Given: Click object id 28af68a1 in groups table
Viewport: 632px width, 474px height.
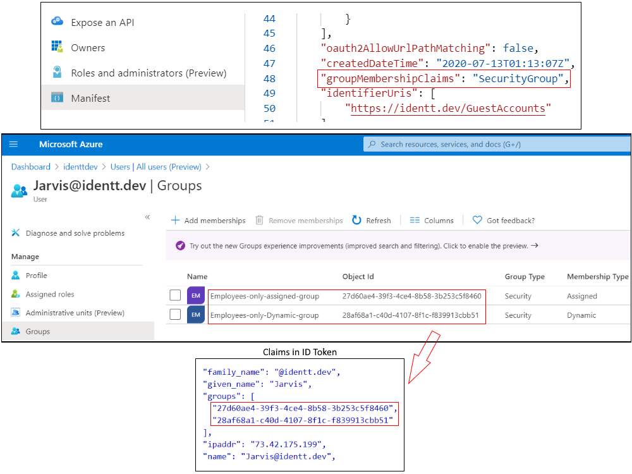Looking at the screenshot, I should click(x=410, y=315).
